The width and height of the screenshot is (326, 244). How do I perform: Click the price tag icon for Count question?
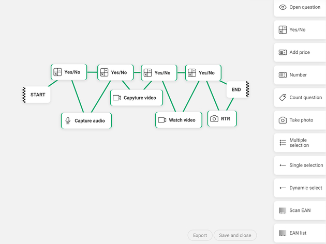pyautogui.click(x=283, y=97)
